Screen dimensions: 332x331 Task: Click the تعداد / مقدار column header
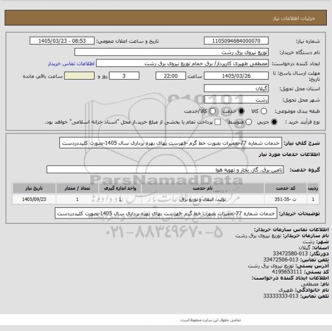coord(77,188)
